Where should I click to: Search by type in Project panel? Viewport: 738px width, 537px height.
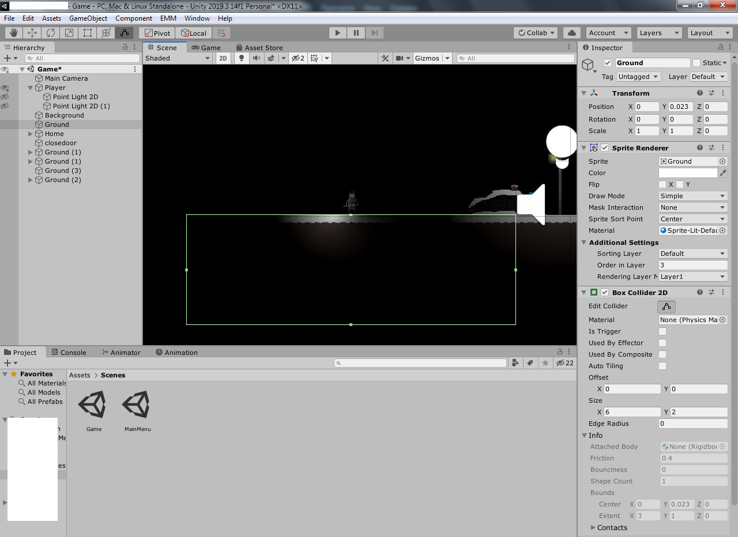click(x=515, y=363)
